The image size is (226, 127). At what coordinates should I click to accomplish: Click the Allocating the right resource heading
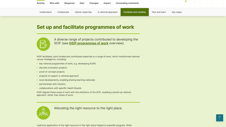pyautogui.click(x=88, y=108)
